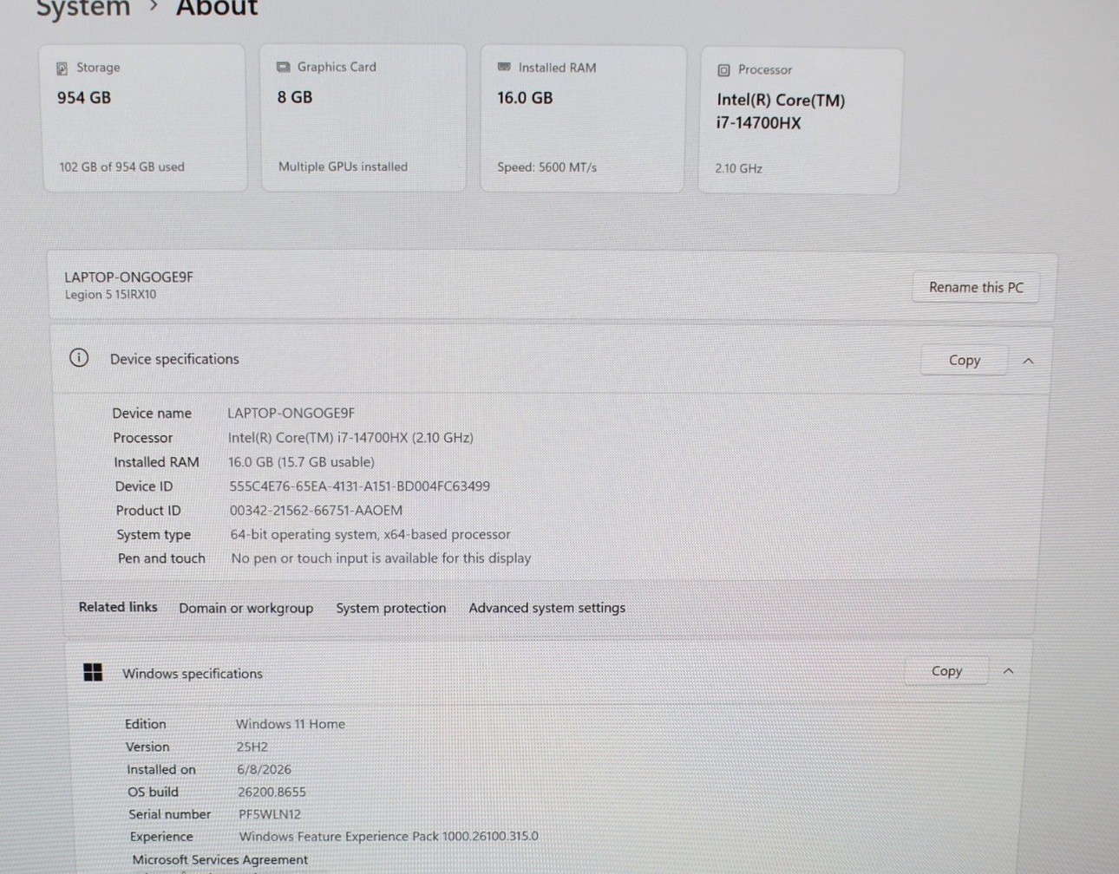
Task: Select OS build 26200.8655
Action: (272, 792)
